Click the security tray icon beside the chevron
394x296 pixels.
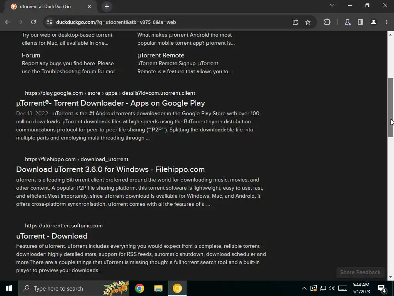313,288
